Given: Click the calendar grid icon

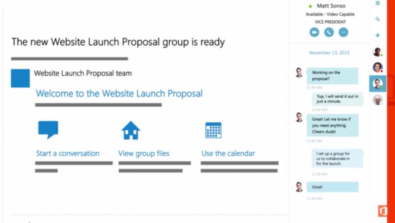Looking at the screenshot, I should 213,130.
